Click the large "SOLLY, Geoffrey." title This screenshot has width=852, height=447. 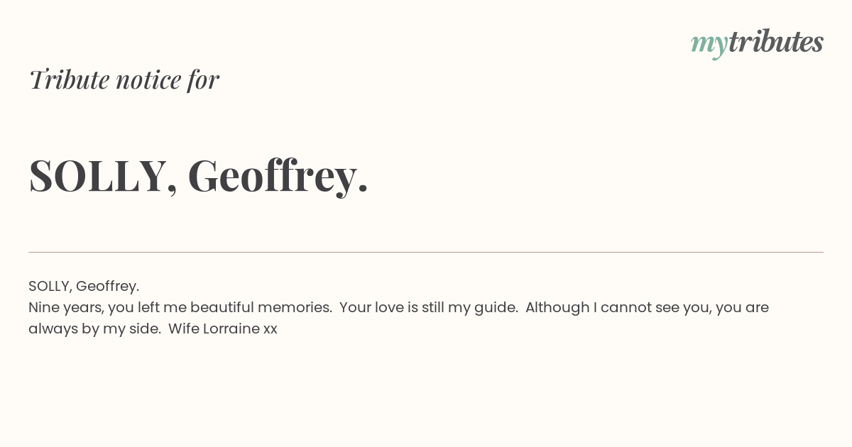point(199,175)
